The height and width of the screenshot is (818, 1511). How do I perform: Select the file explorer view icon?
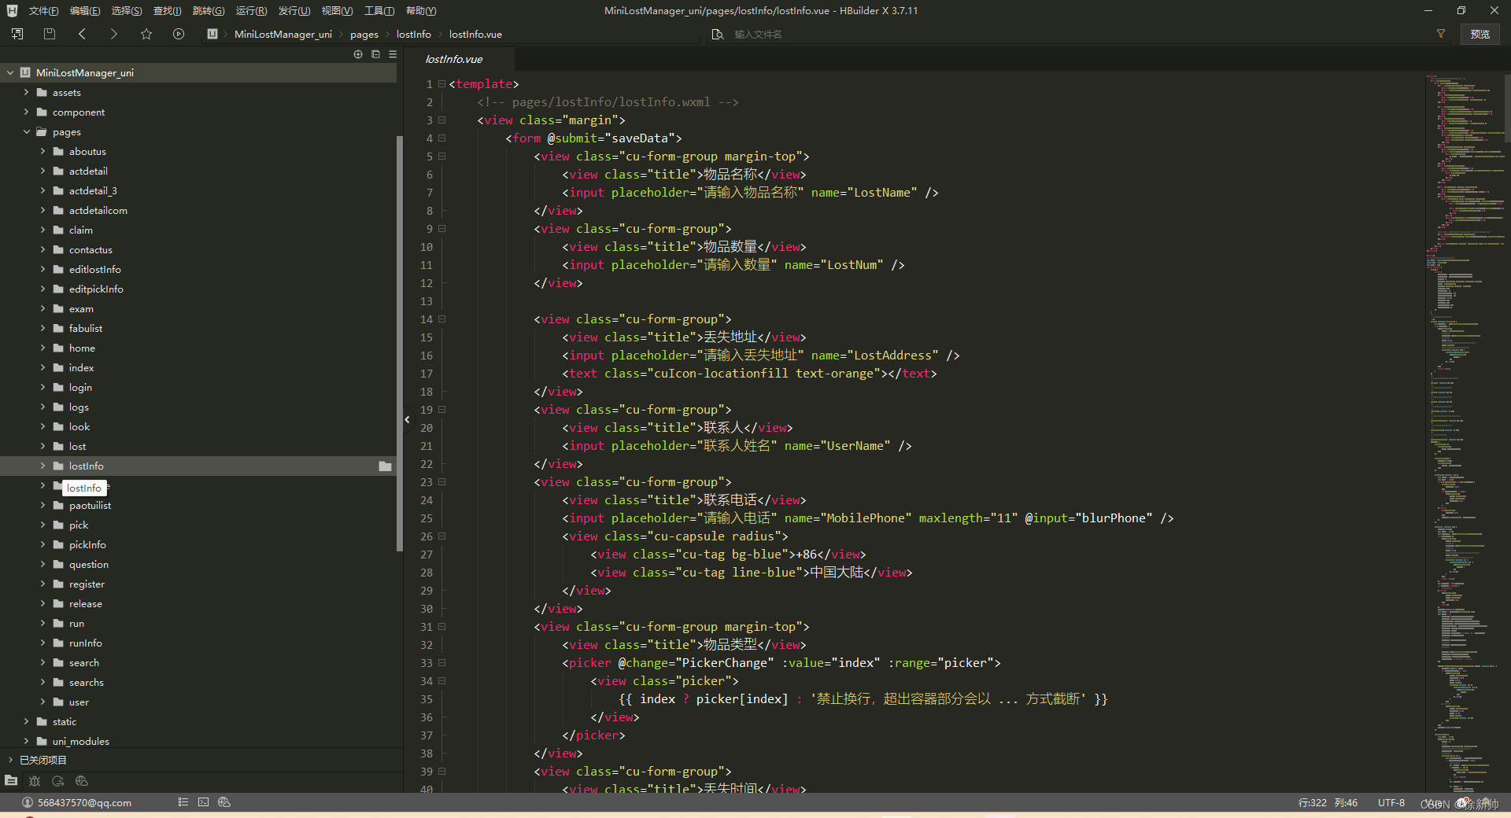(x=11, y=781)
